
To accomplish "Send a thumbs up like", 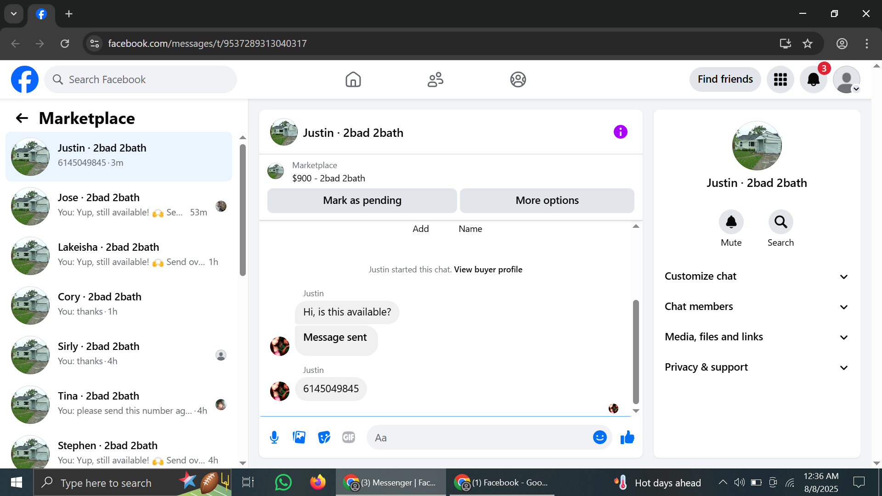I will (627, 438).
